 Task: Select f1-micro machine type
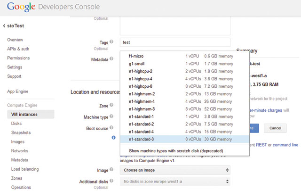tap(185, 56)
